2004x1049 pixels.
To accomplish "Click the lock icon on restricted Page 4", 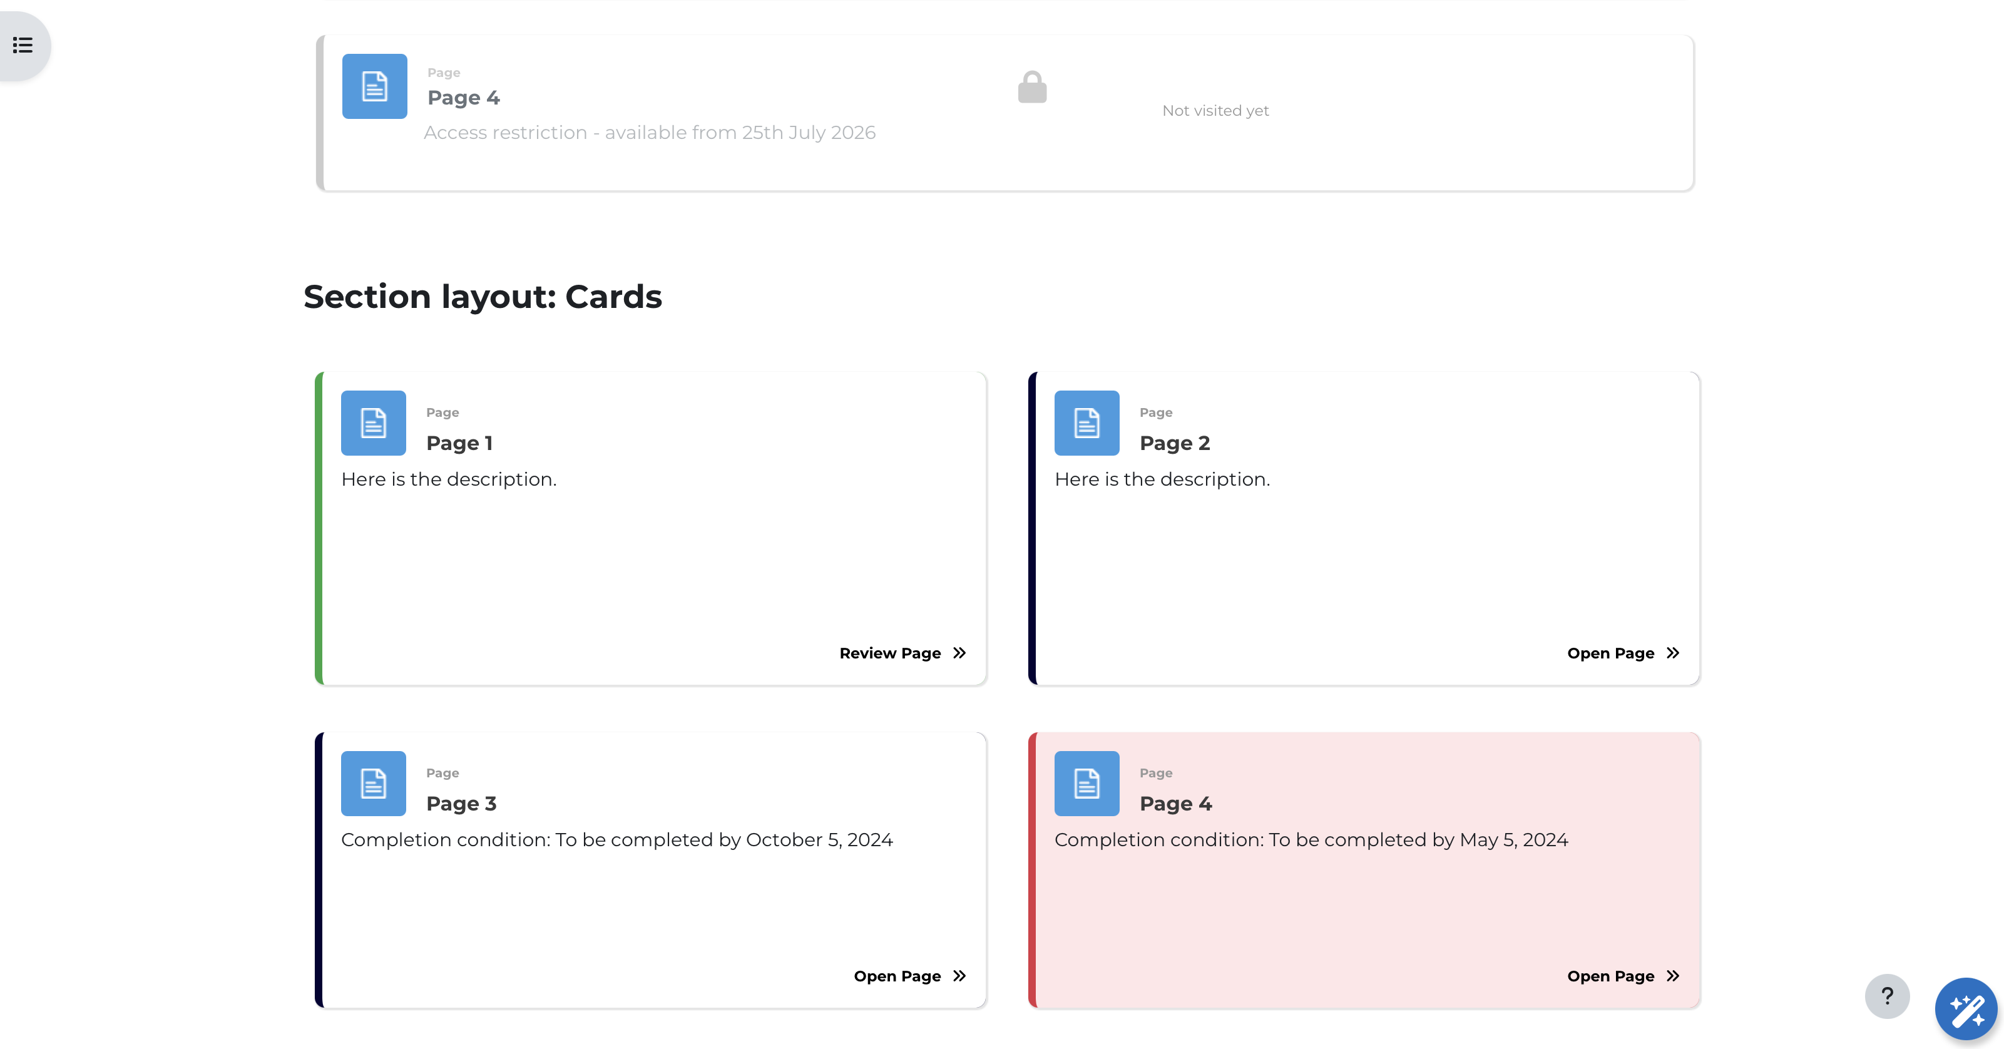I will 1031,87.
